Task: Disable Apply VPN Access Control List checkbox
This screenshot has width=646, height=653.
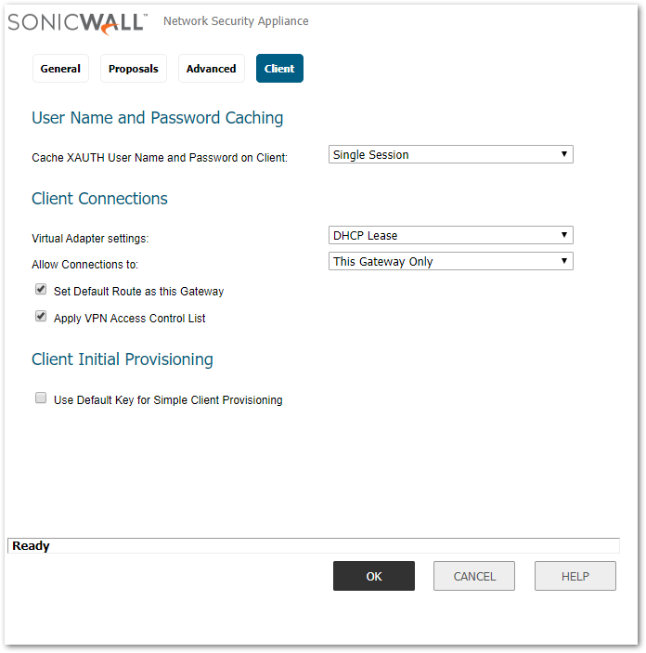Action: click(41, 317)
